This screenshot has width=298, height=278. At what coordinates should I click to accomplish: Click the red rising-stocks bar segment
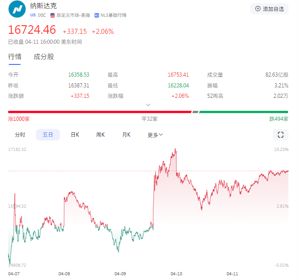pos(100,112)
